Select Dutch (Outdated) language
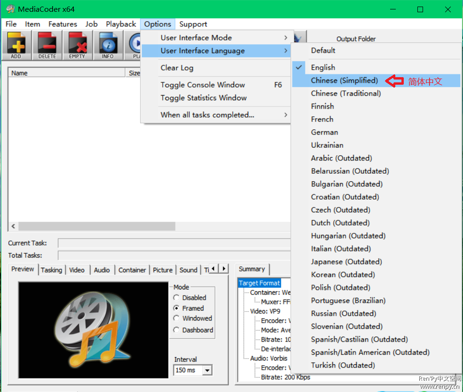Viewport: 463px width, 392px height. coord(376,223)
